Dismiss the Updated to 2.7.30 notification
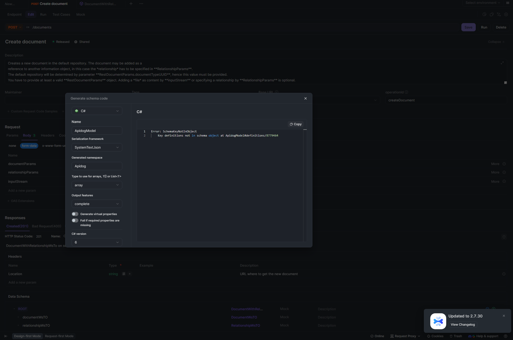This screenshot has height=340, width=513. coord(504,316)
